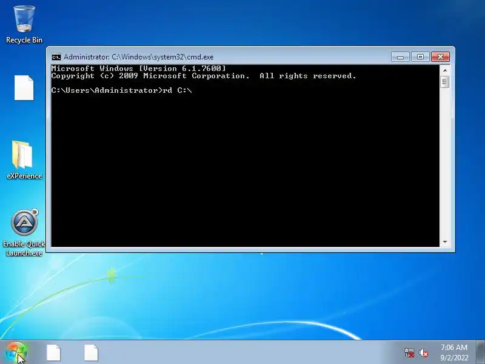Open cmd.exe system menu icon in title bar
Viewport: 485px width, 364px height.
[56, 57]
